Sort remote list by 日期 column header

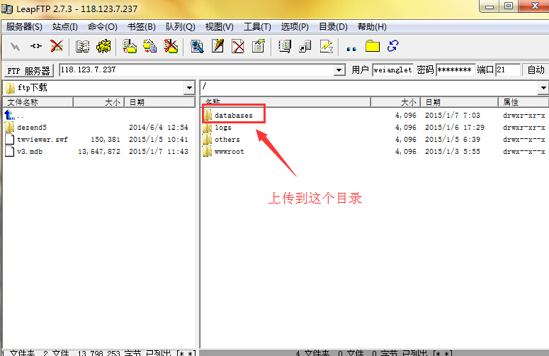pyautogui.click(x=459, y=102)
